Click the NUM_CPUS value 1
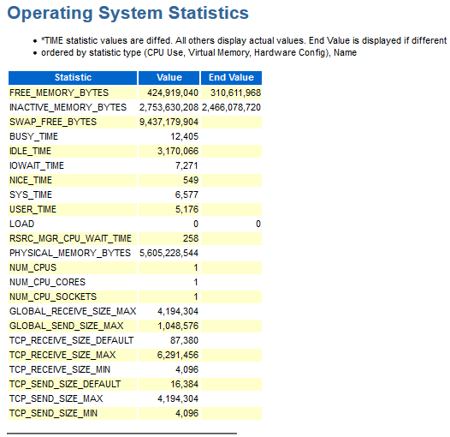Image resolution: width=450 pixels, height=437 pixels. click(196, 267)
